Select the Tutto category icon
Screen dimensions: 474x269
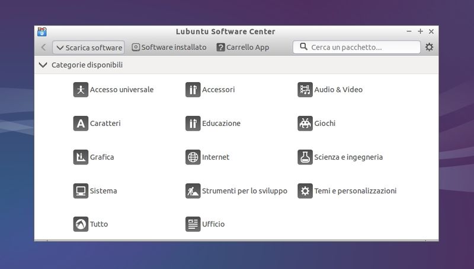click(x=81, y=224)
